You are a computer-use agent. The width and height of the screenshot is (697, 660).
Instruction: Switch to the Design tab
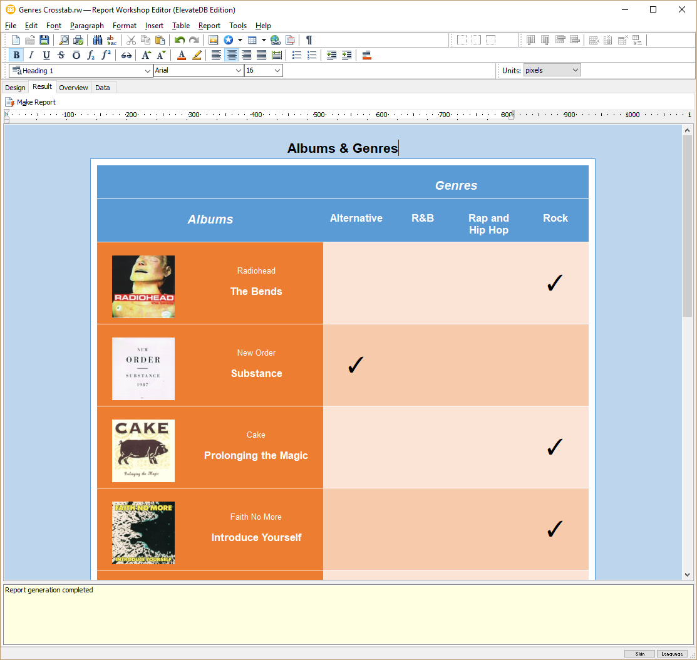coord(15,88)
